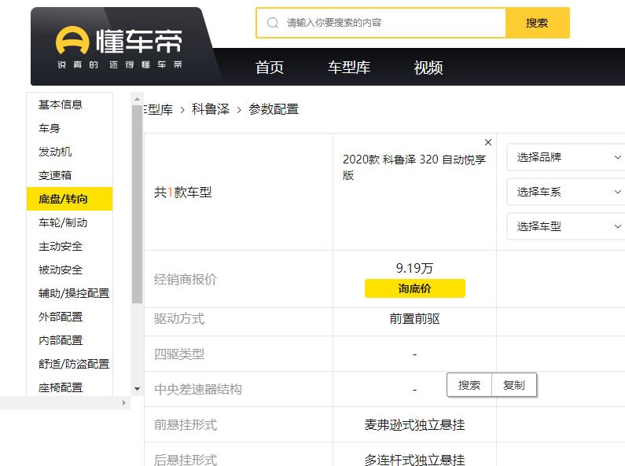The height and width of the screenshot is (466, 625).
Task: Click the 2020款 科鲁泽 320 自动悦享版 title
Action: 414,167
